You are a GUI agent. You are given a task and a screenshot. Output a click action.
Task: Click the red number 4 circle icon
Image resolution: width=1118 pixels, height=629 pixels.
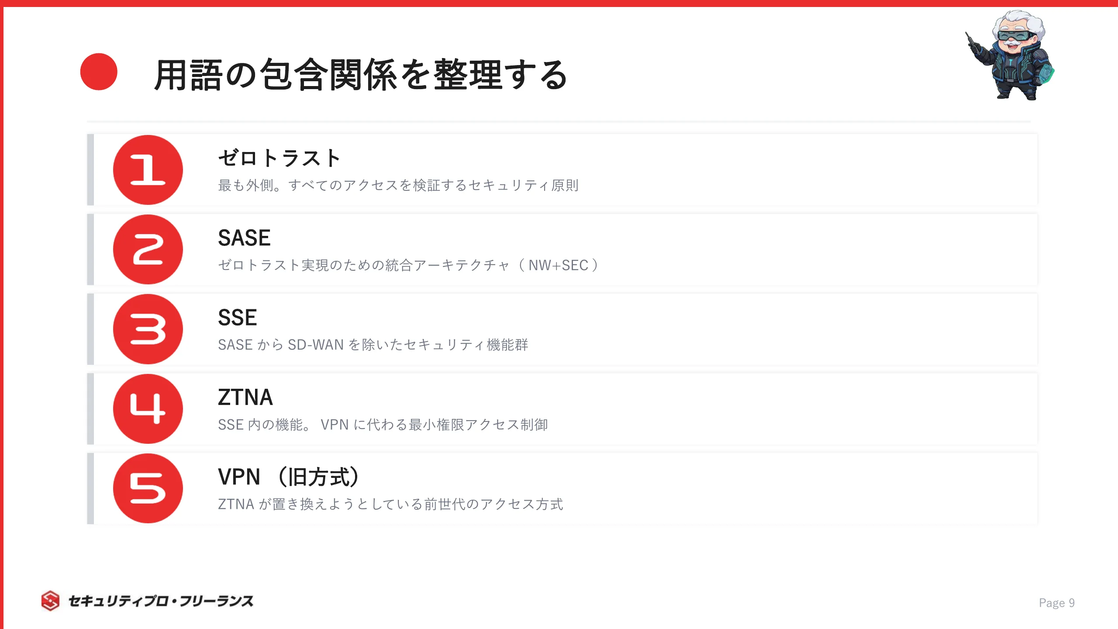click(148, 409)
